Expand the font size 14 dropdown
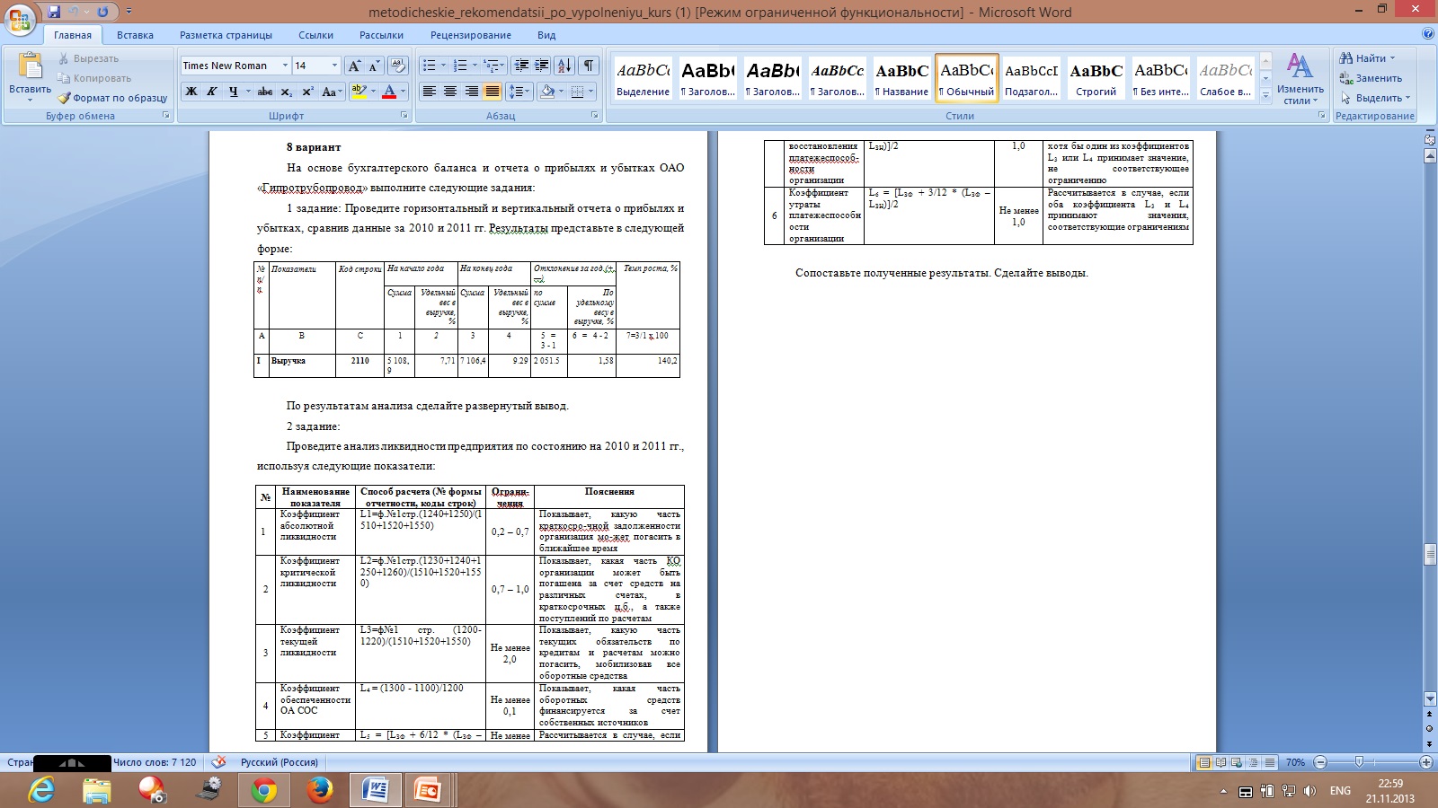Viewport: 1438px width, 808px height. click(x=334, y=66)
